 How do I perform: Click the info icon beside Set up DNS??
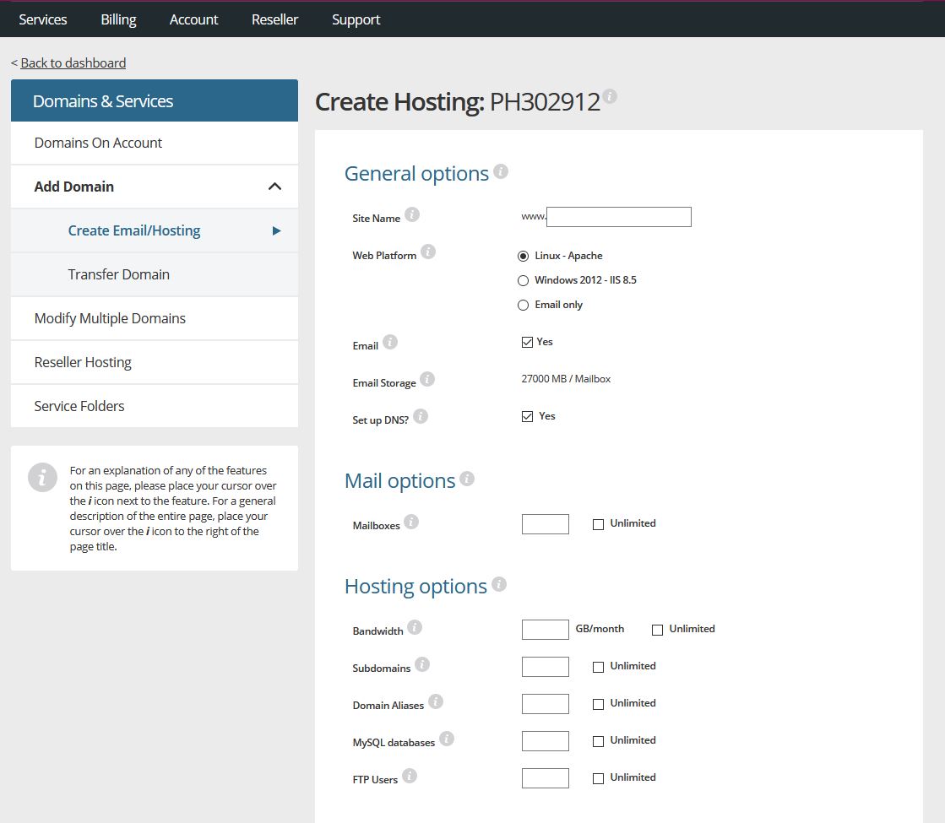point(420,414)
